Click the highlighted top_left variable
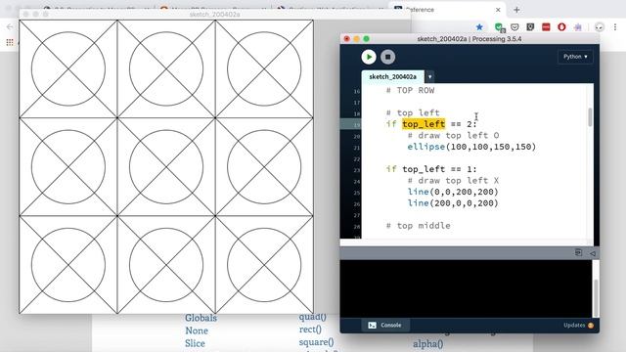Image resolution: width=626 pixels, height=352 pixels. [424, 124]
